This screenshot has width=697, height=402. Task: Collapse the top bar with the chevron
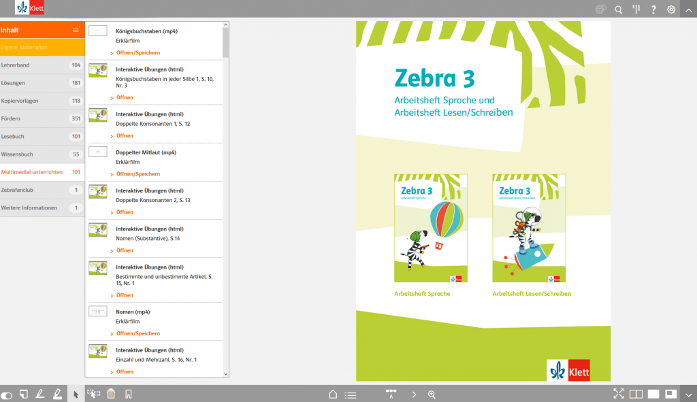point(687,10)
